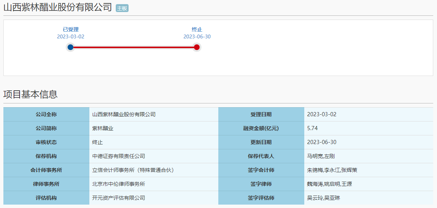
Task: Click the 更新日期 value 2023-06-30 in table
Action: [x=322, y=143]
